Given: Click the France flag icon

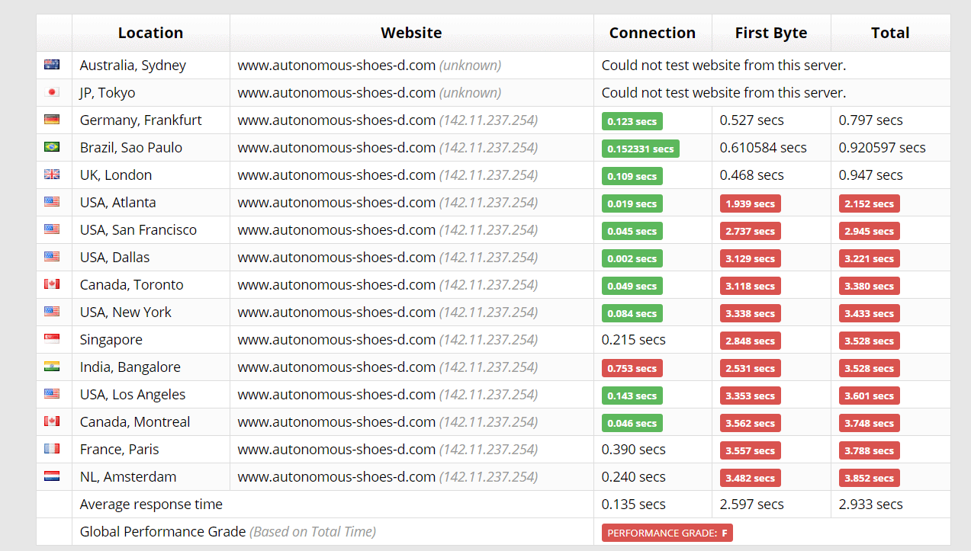Looking at the screenshot, I should 52,449.
